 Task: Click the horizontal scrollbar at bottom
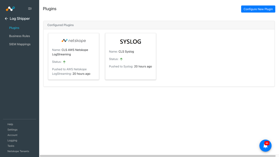coord(157,156)
